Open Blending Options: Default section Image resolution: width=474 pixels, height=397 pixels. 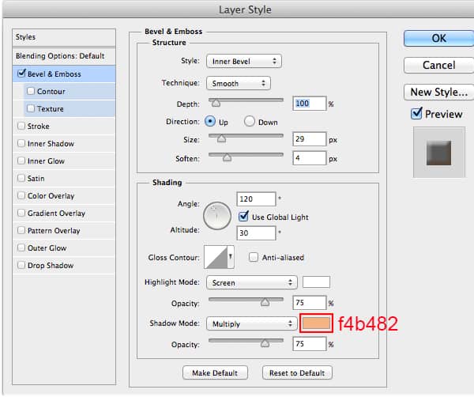(60, 57)
